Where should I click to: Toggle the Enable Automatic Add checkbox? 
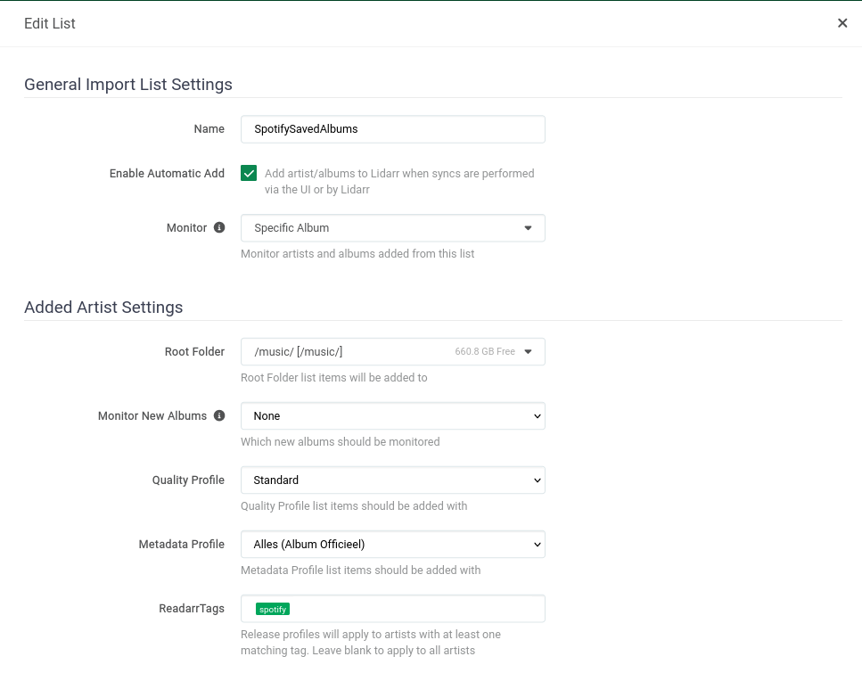[x=249, y=174]
